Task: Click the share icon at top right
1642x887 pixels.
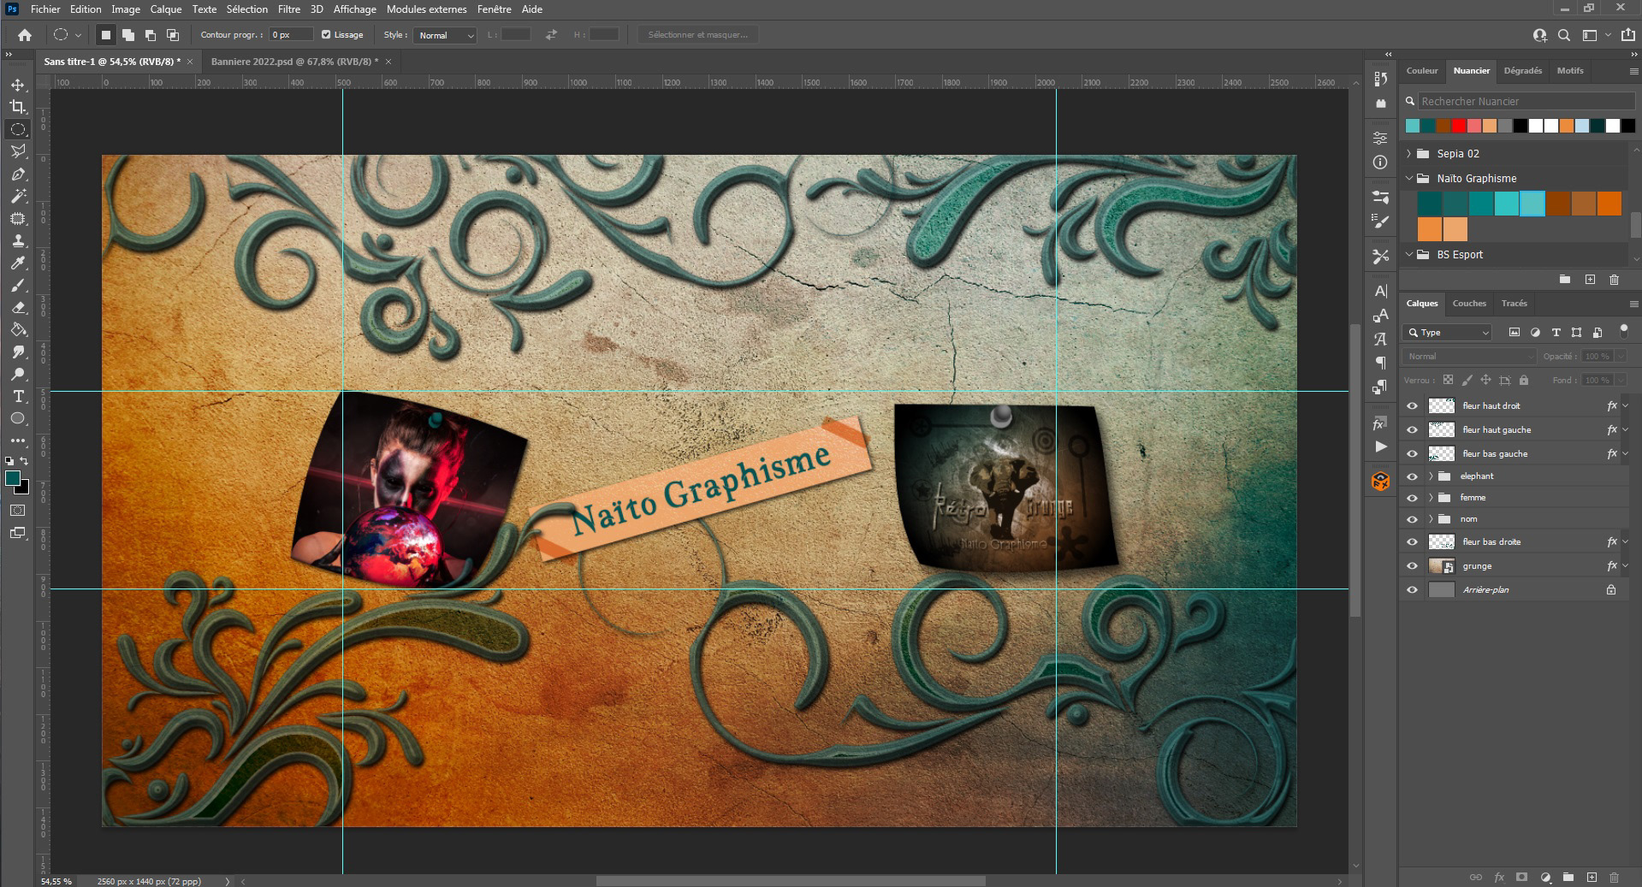Action: (1627, 35)
